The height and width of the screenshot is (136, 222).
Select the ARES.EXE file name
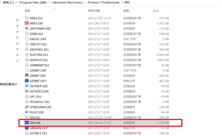36,23
